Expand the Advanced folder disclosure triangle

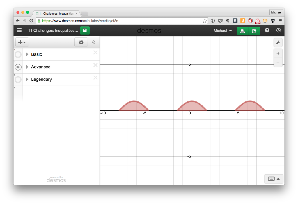click(26, 67)
